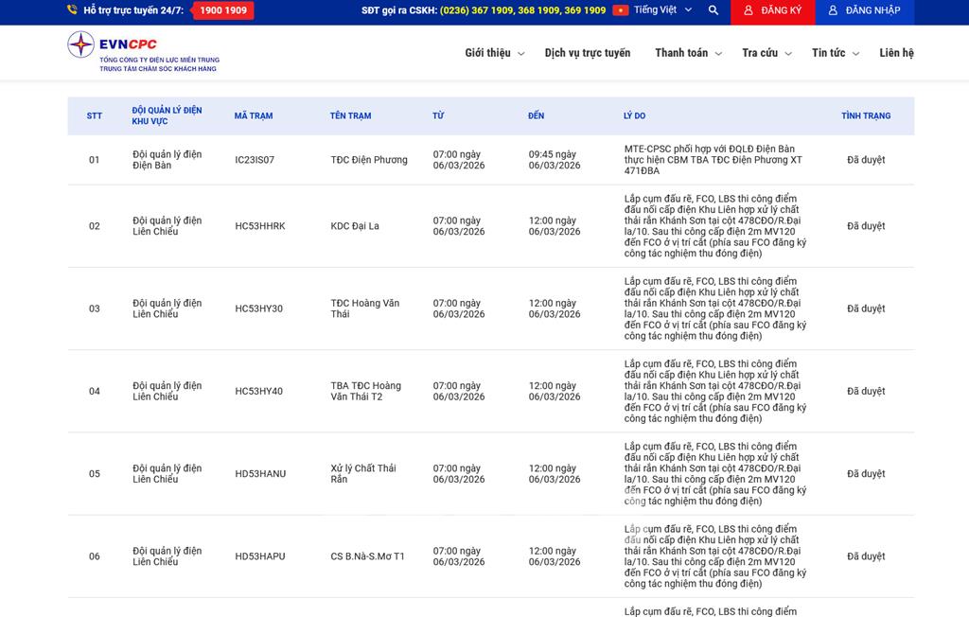
Task: Expand the Thanh toán menu chevron
Action: [x=718, y=54]
